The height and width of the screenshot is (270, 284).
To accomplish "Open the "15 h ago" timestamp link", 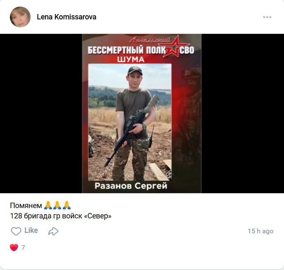I will [x=260, y=231].
